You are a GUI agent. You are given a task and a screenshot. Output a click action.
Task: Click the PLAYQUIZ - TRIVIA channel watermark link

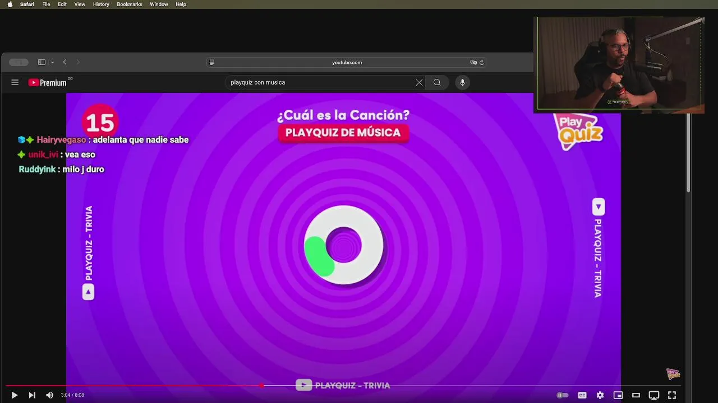343,385
